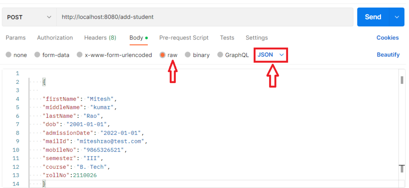409x188 pixels.
Task: Click the "firstName" key in editor
Action: pos(61,99)
